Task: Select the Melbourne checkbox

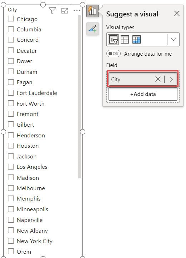Action: coord(11,188)
